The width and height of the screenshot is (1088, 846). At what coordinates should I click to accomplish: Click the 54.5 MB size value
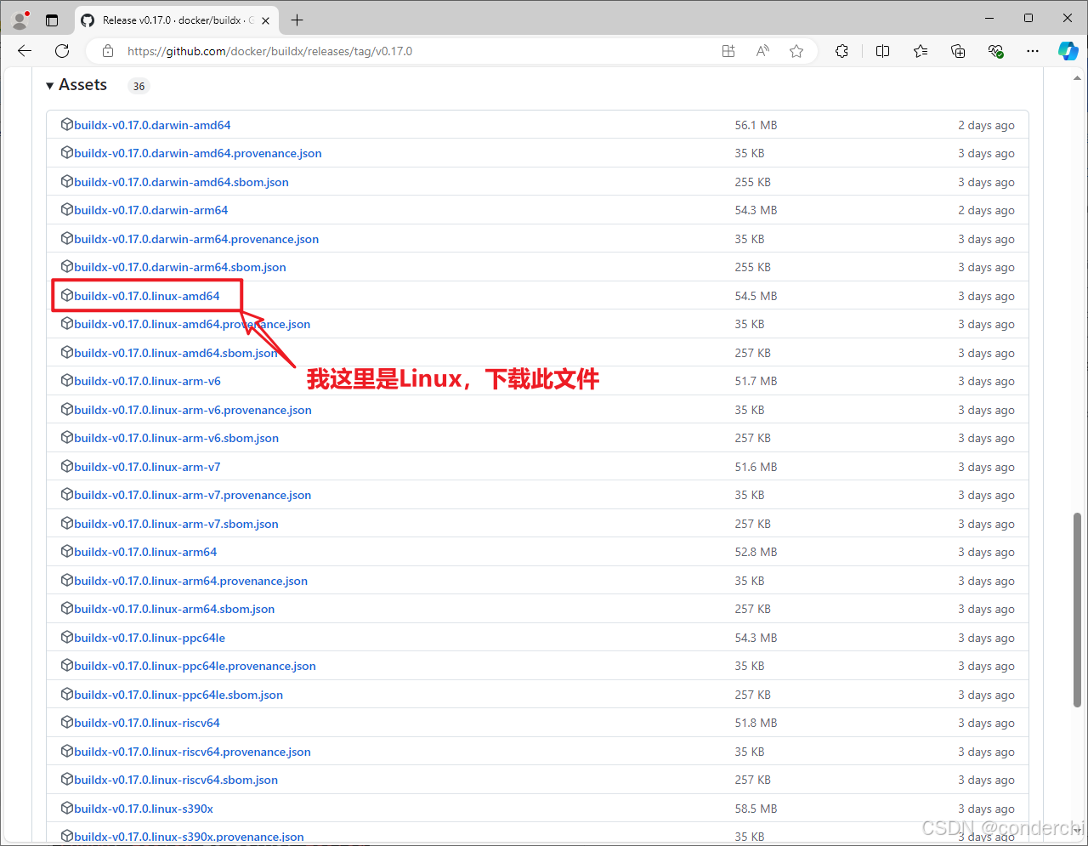coord(756,296)
